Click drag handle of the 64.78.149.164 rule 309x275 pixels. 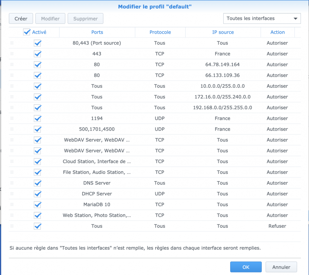tap(12, 65)
